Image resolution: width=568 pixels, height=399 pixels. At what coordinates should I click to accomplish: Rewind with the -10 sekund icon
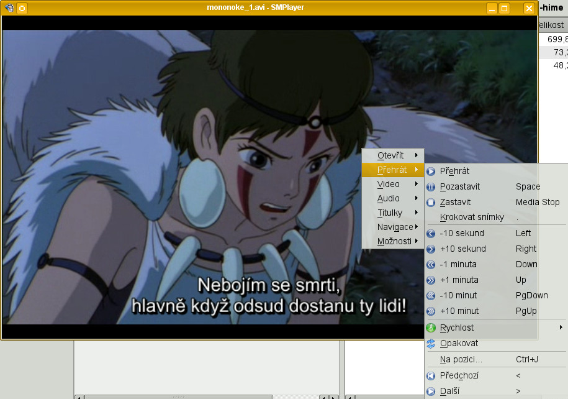click(x=431, y=234)
